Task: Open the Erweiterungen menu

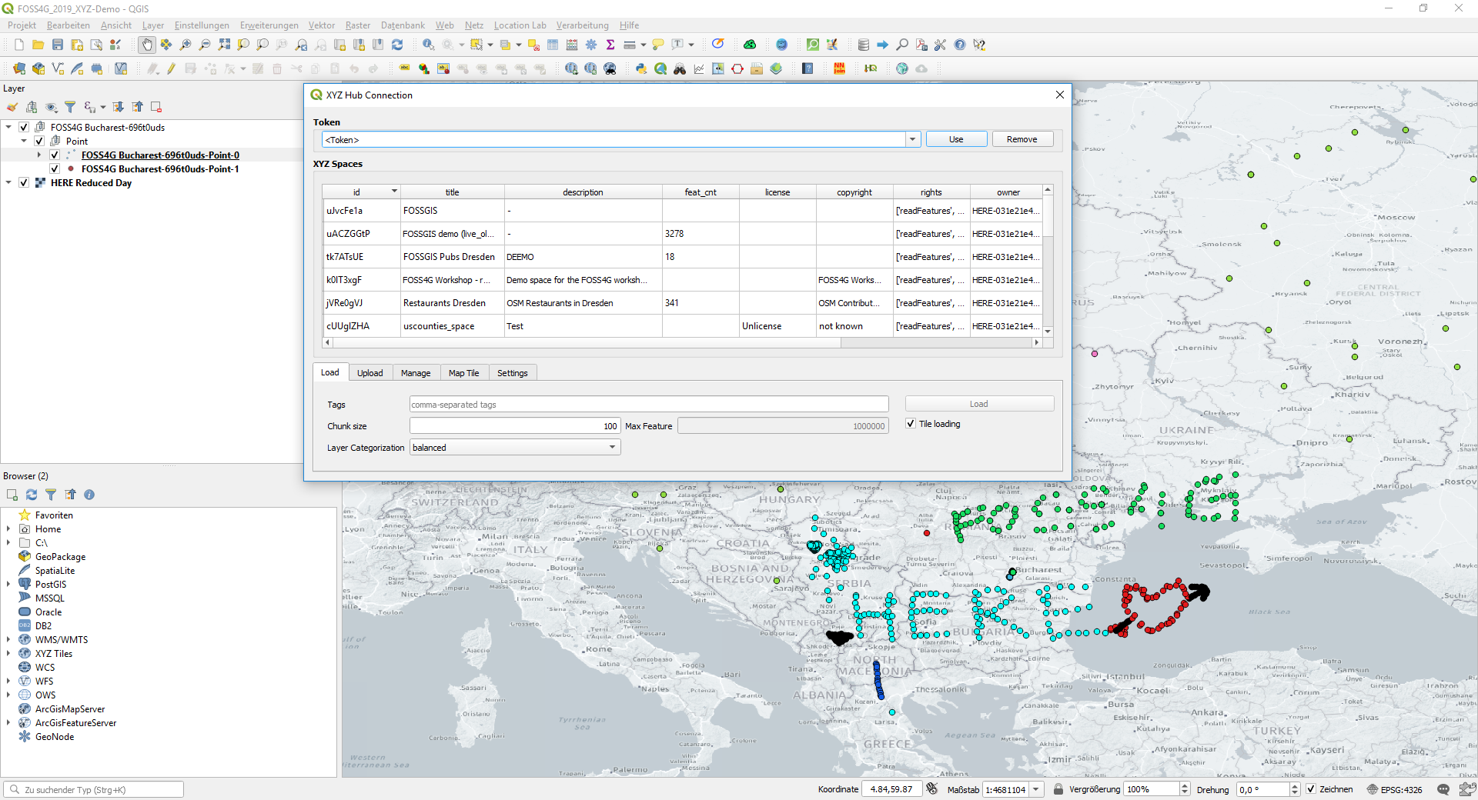Action: [269, 25]
